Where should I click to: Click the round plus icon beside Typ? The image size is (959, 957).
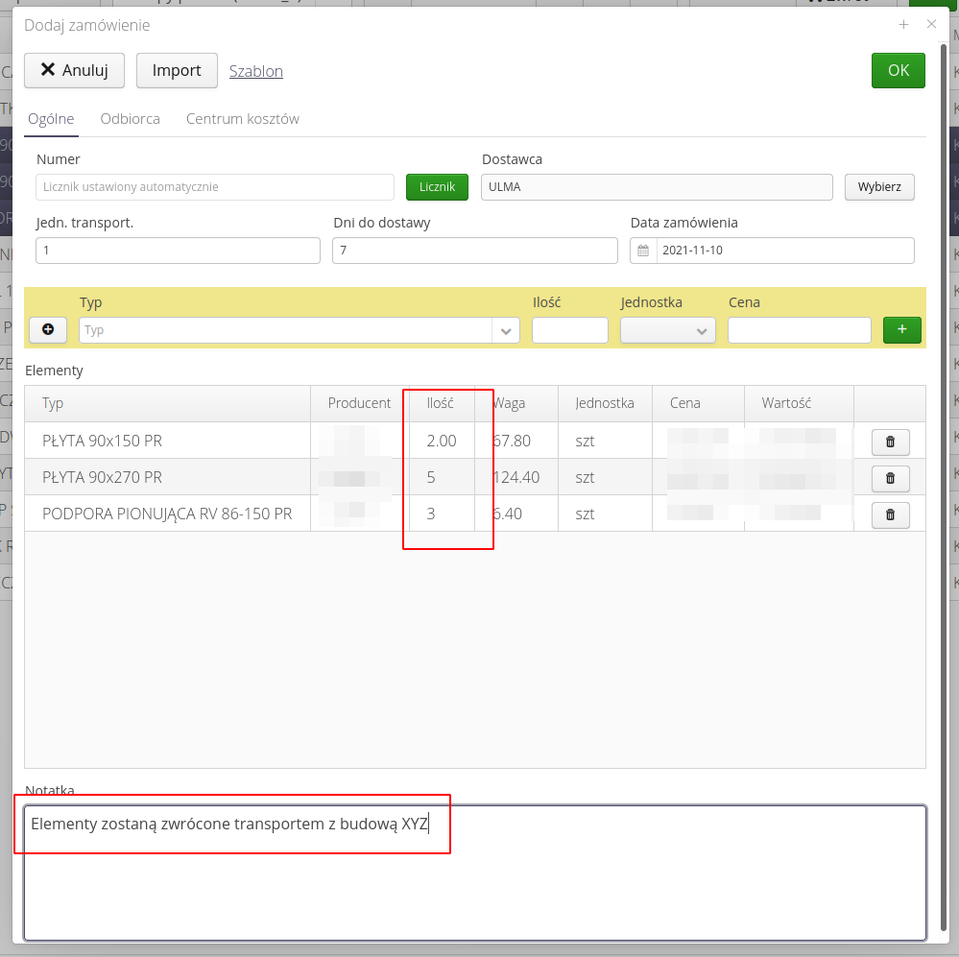point(48,329)
